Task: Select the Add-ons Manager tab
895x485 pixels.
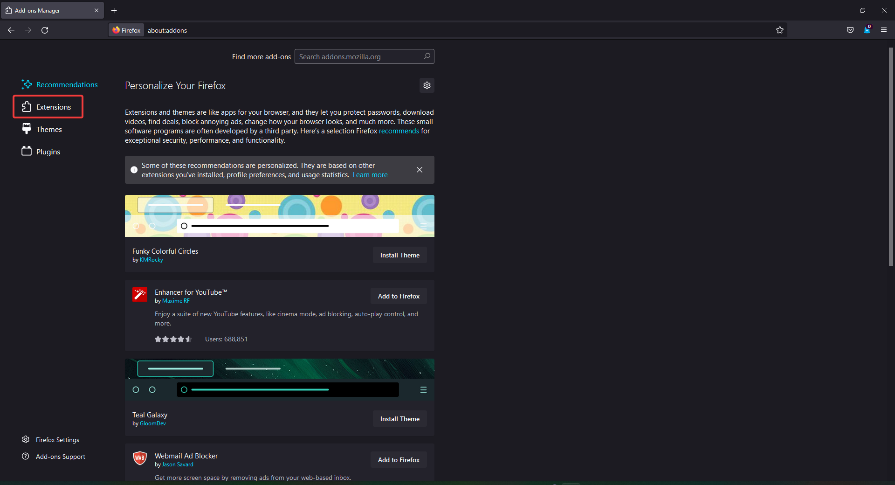Action: click(x=52, y=10)
